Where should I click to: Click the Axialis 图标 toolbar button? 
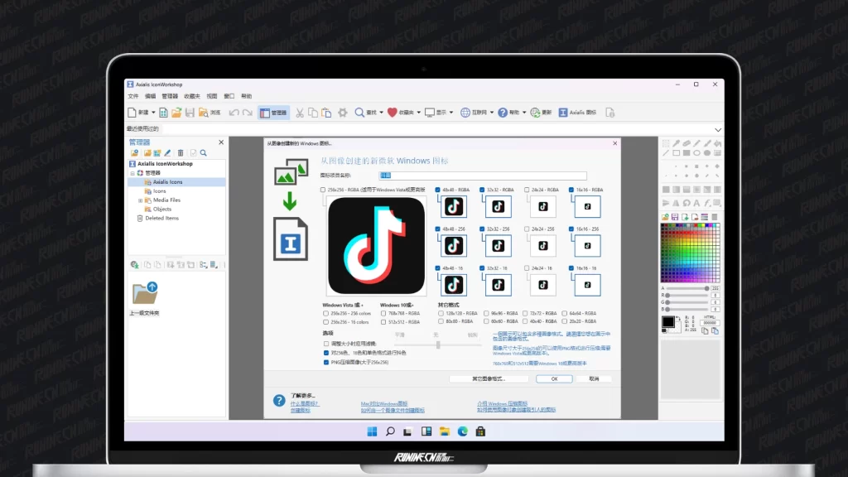tap(577, 113)
